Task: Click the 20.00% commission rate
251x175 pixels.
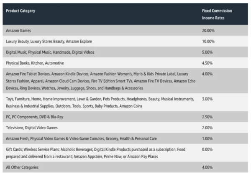Action: click(208, 31)
